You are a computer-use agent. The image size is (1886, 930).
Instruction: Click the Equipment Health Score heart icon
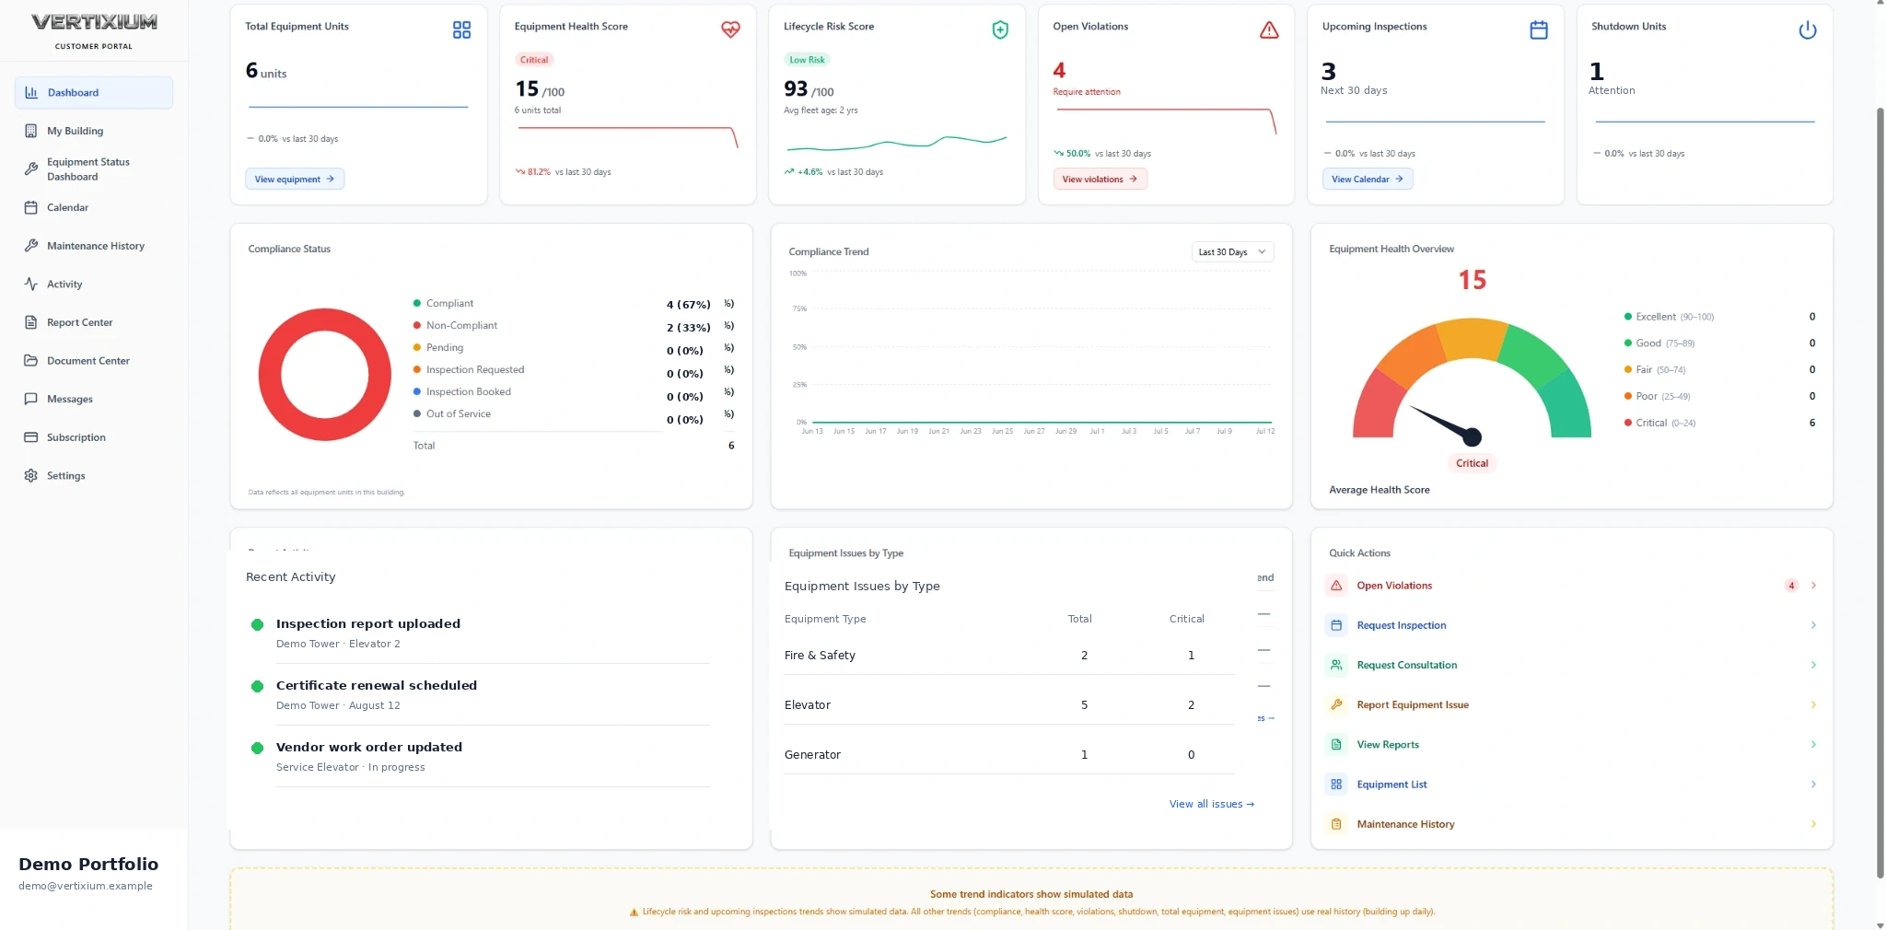pyautogui.click(x=730, y=29)
